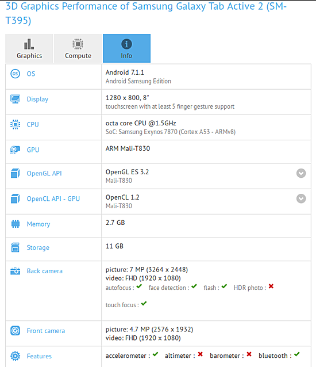The height and width of the screenshot is (367, 316).
Task: Click the chip icon on the Compute tab
Action: (78, 44)
